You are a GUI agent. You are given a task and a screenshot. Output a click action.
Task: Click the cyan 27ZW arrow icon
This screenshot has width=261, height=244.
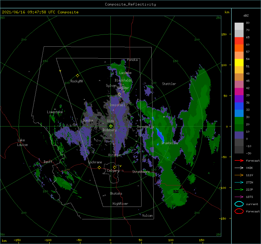point(239,182)
